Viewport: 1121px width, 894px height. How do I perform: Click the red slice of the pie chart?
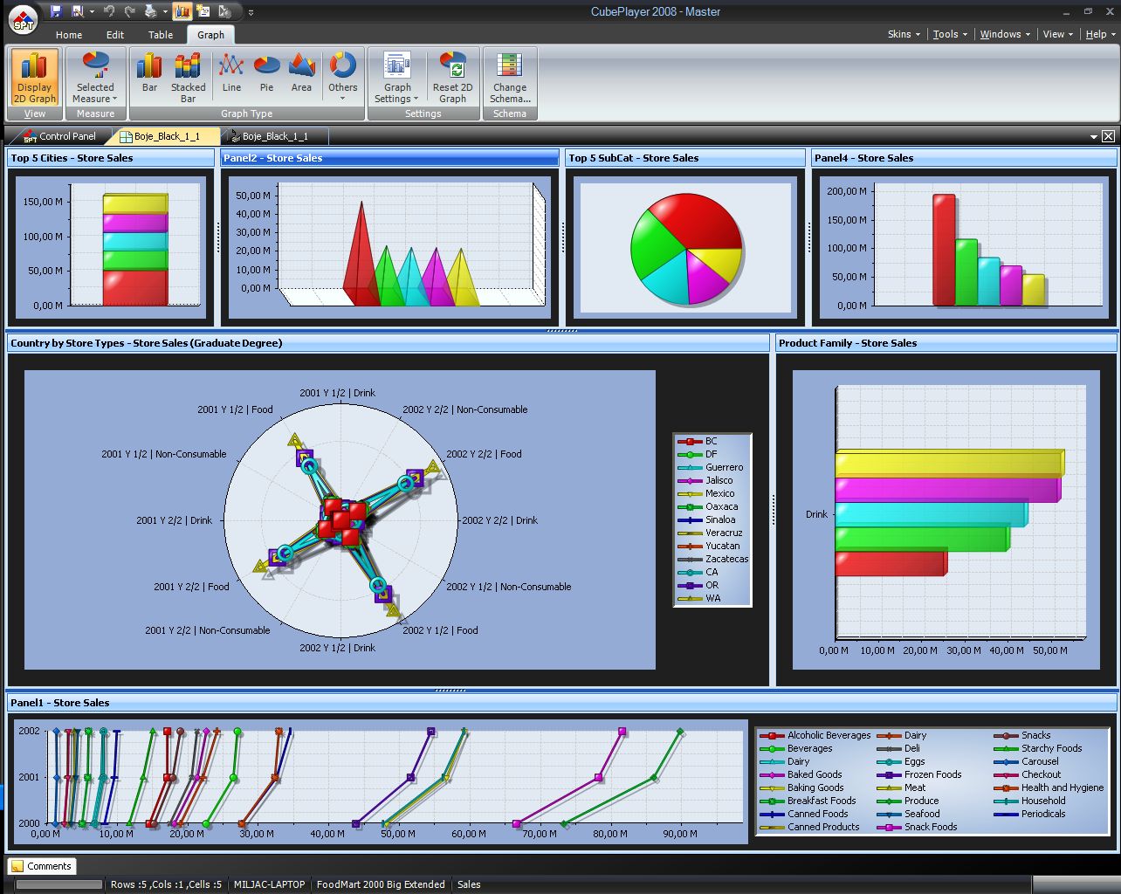[698, 223]
